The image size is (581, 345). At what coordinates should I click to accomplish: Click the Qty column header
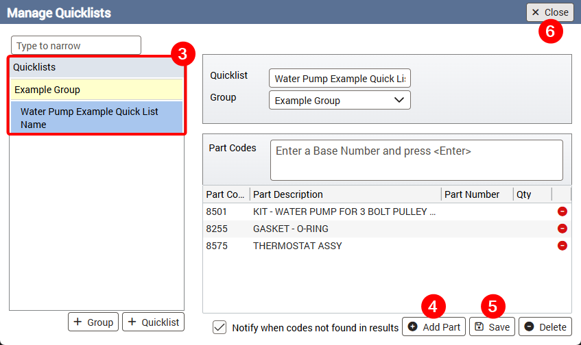click(x=532, y=194)
